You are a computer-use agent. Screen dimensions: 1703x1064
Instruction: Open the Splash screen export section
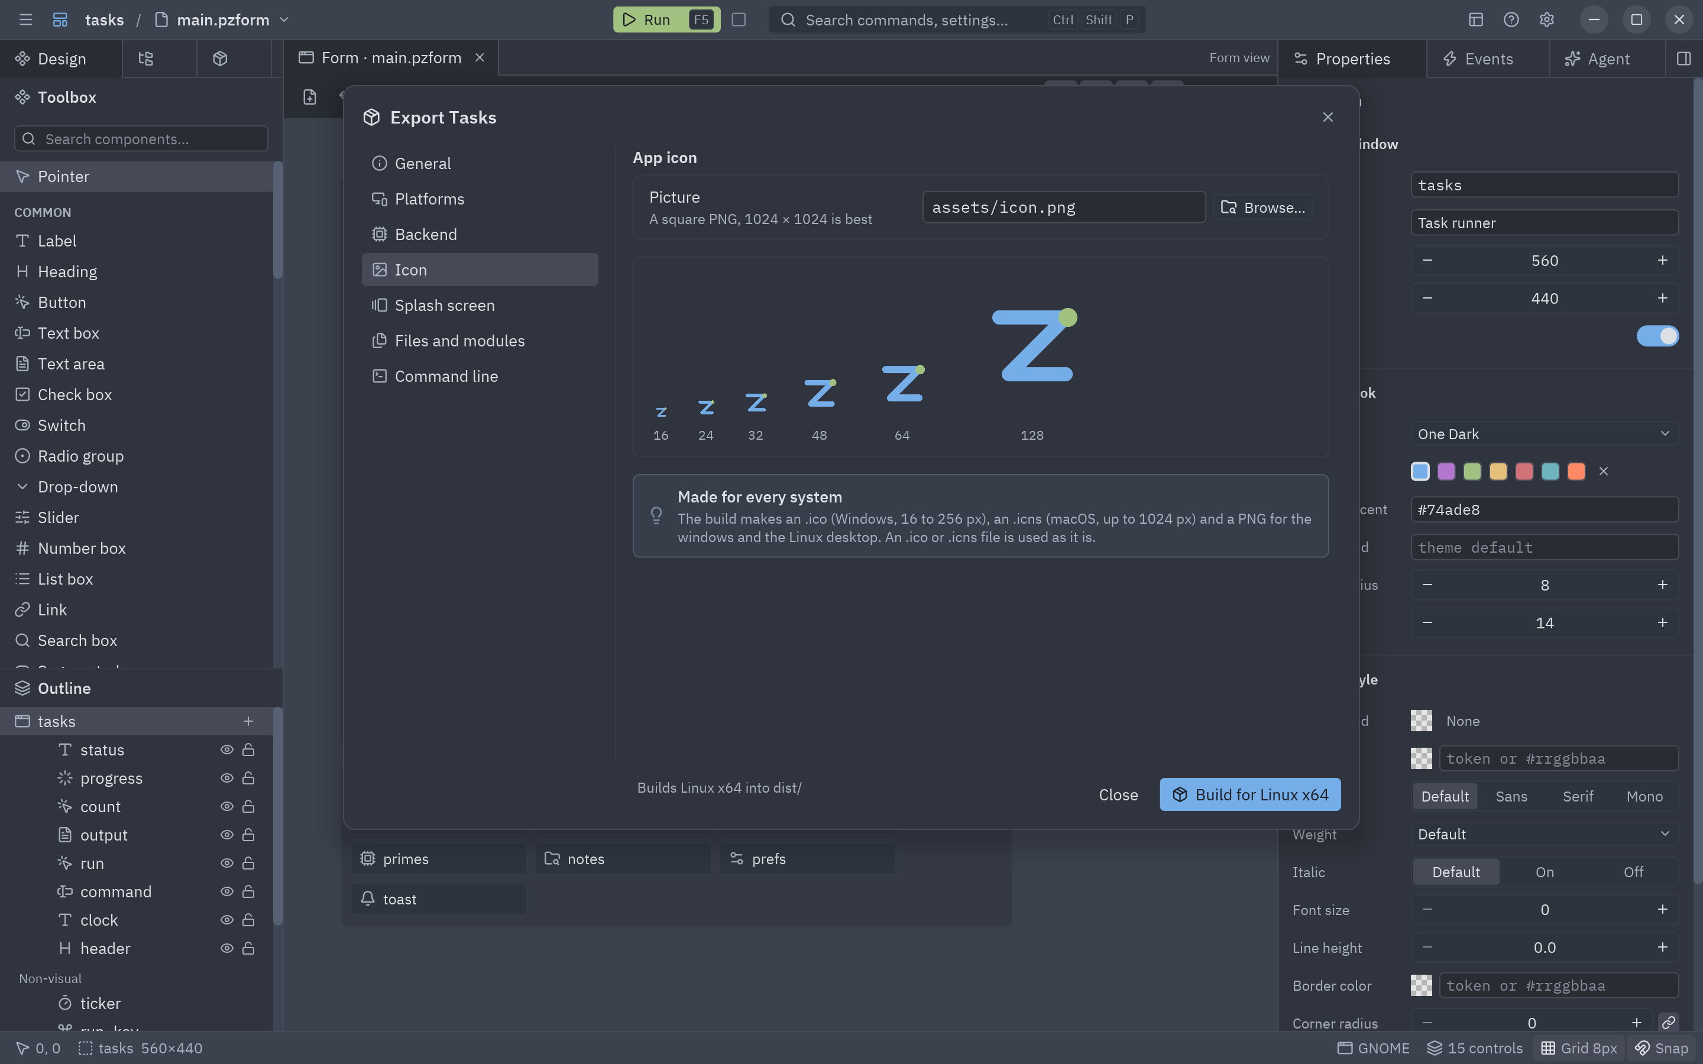pyautogui.click(x=480, y=304)
